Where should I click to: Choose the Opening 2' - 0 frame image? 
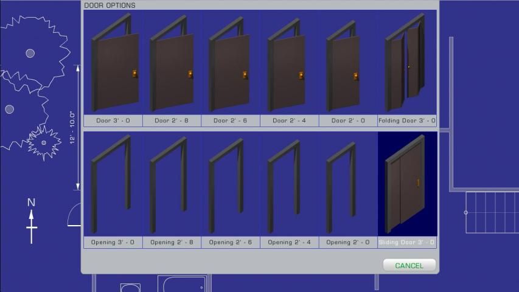pos(347,184)
